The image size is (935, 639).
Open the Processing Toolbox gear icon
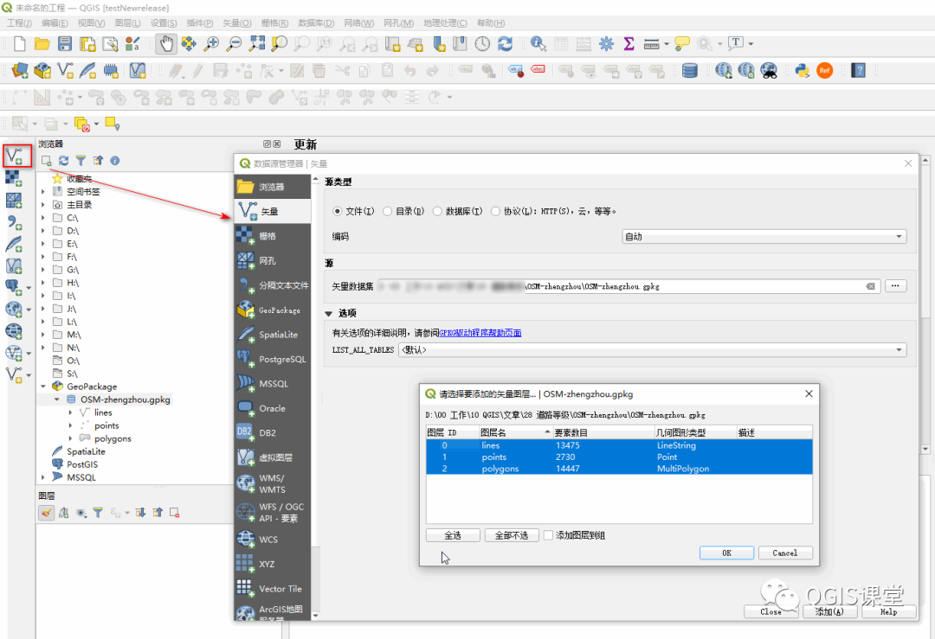pos(606,43)
